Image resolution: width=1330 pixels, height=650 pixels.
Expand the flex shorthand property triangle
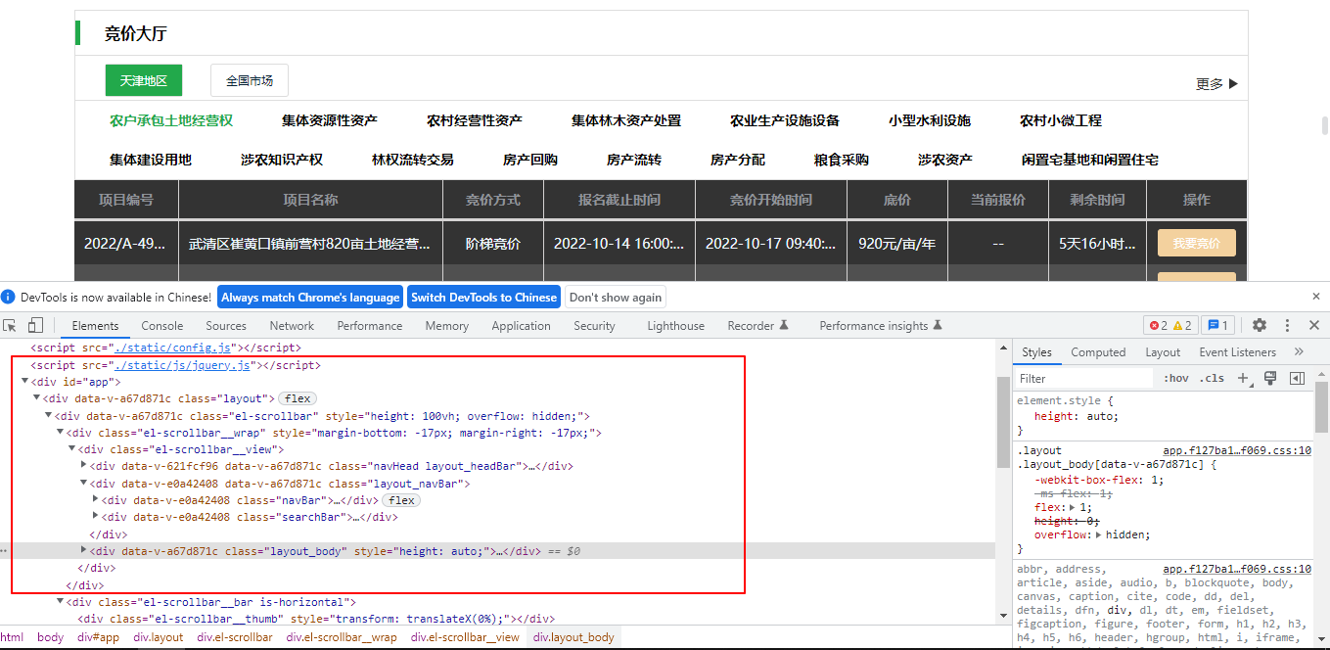pos(1072,508)
